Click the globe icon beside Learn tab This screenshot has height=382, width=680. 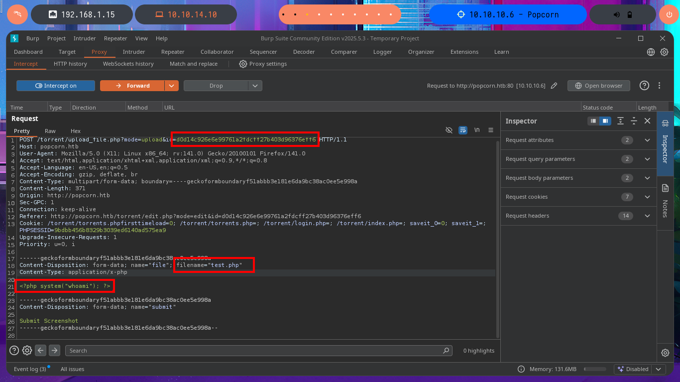coord(651,52)
